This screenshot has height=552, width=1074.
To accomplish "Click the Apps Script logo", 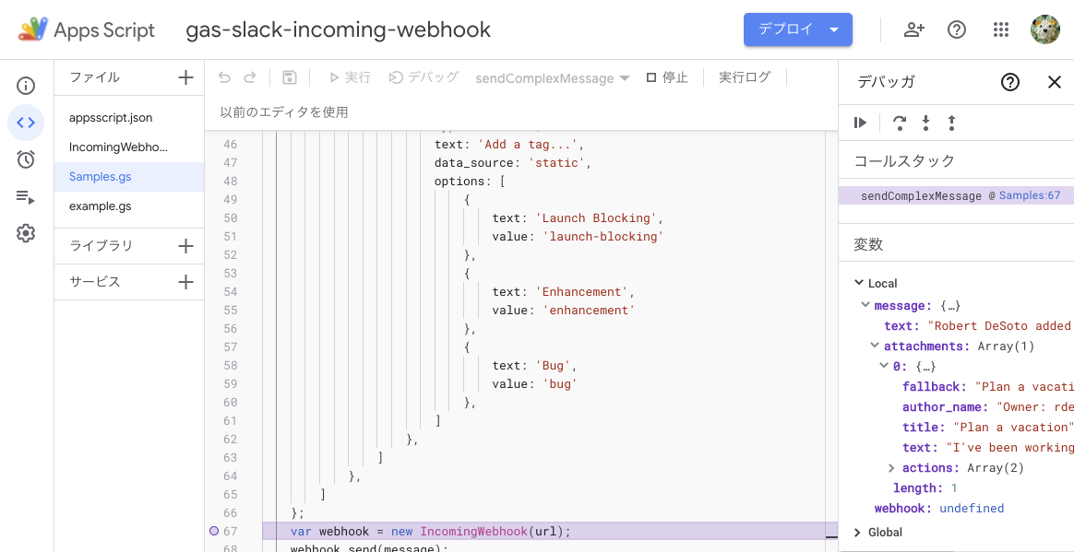I will click(87, 29).
